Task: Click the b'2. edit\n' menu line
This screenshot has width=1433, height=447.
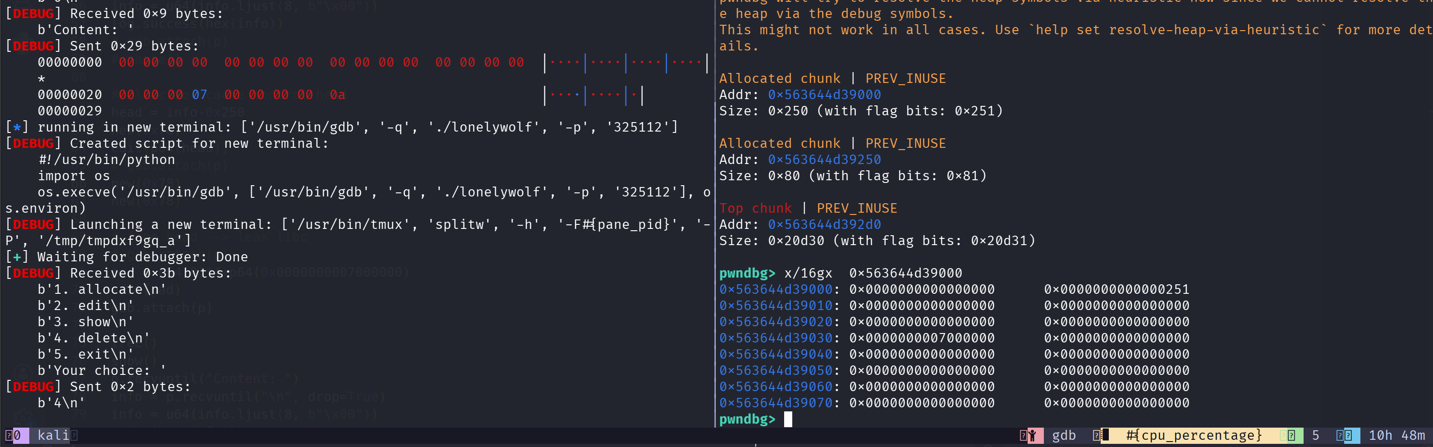Action: coord(86,305)
